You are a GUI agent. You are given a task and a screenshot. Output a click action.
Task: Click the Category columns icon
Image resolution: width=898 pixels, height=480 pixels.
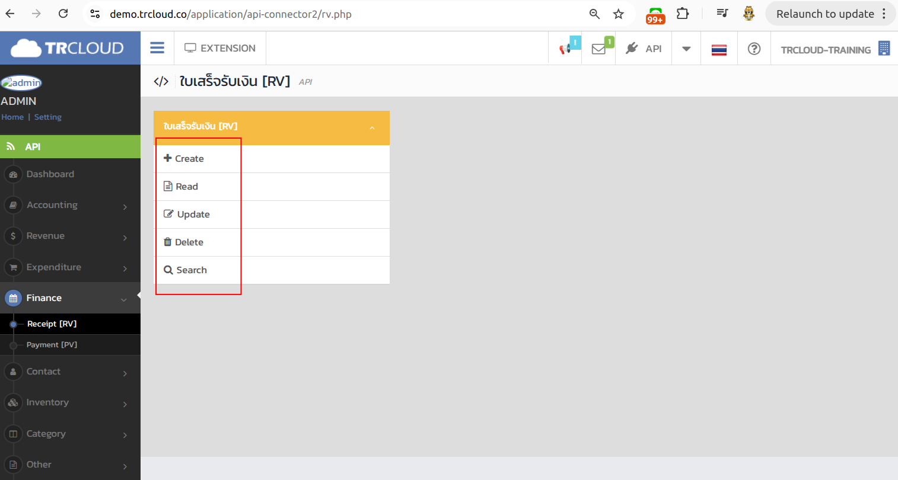[13, 434]
